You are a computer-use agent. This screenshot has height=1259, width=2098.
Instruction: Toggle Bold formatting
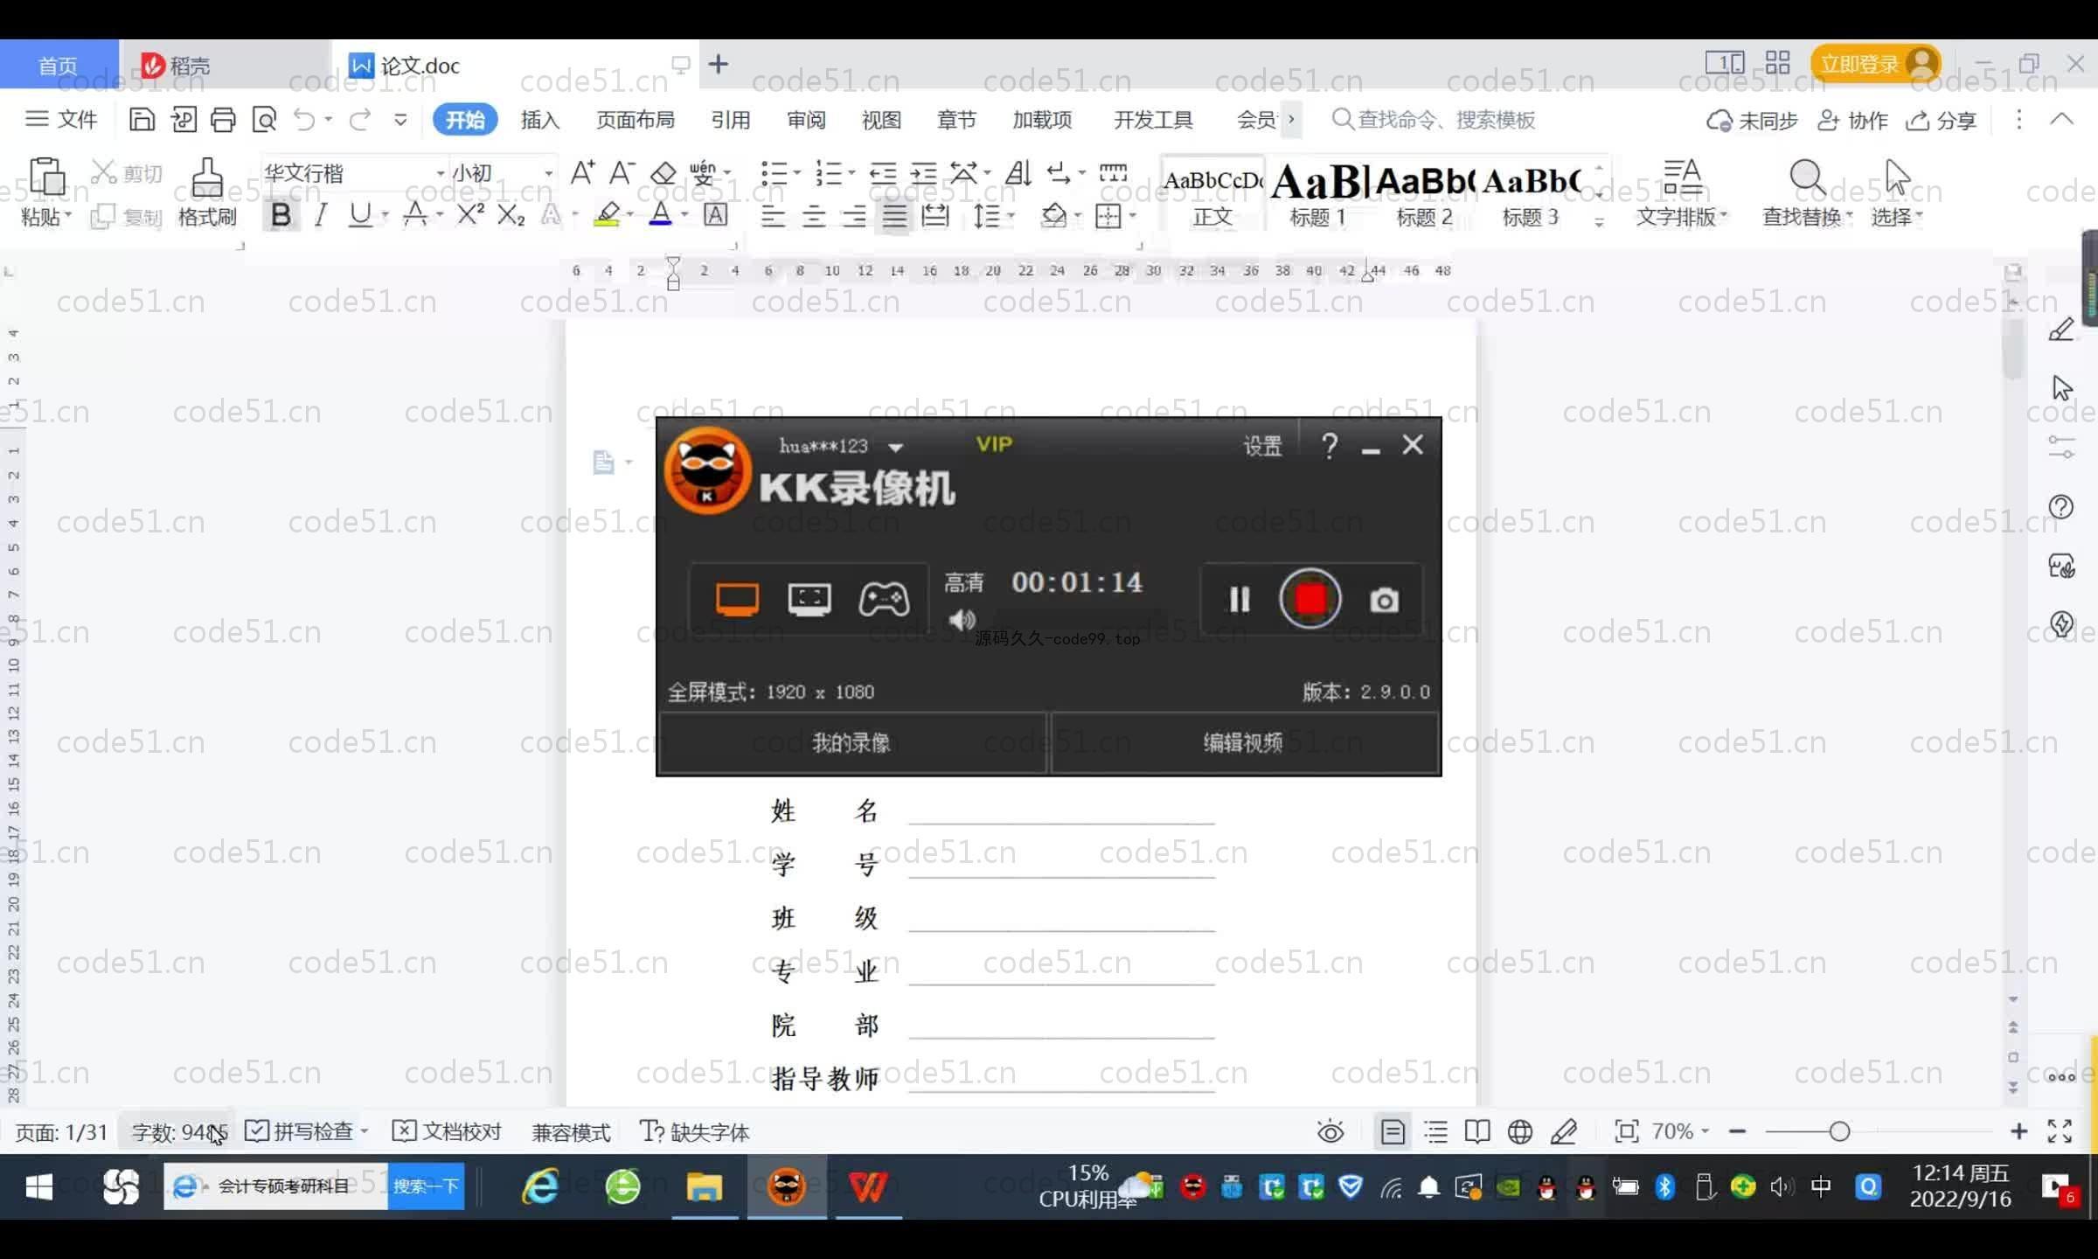(x=281, y=215)
